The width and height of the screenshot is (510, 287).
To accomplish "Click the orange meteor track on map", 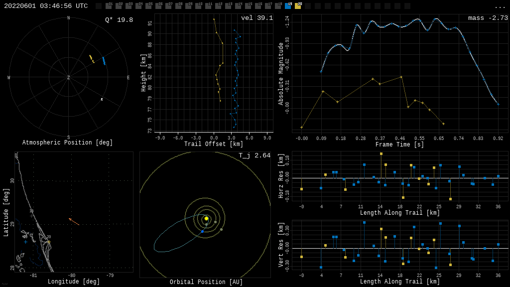I will (74, 222).
